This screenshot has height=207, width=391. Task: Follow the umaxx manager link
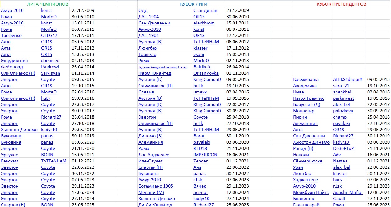200,92
